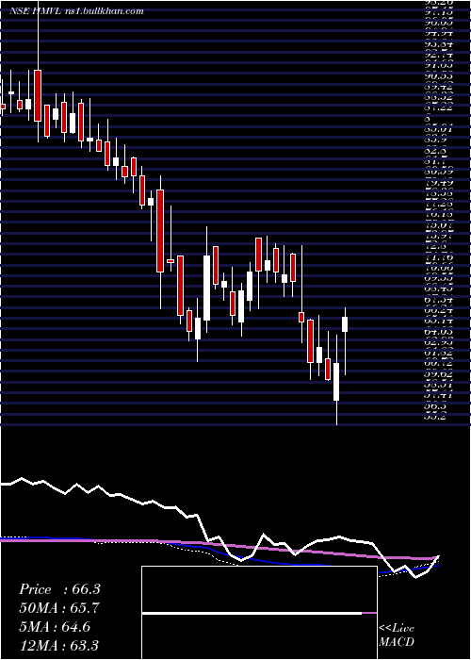Viewport: 471px width, 660px height.
Task: Click the 75.07 price axis label
Action: (x=439, y=225)
